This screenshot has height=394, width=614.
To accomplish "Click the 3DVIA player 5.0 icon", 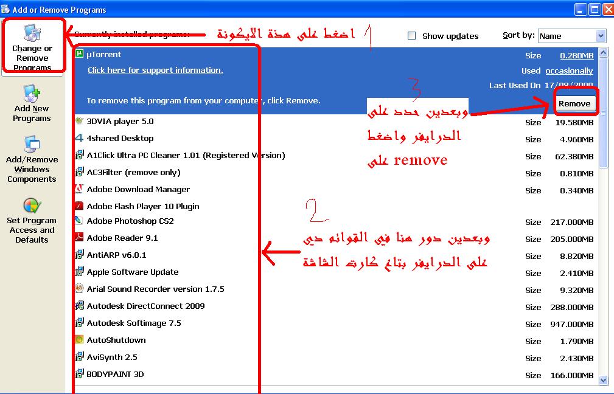I will [x=79, y=121].
